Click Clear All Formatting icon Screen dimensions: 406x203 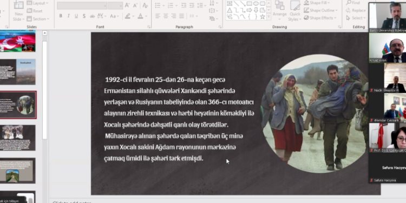pyautogui.click(x=145, y=5)
